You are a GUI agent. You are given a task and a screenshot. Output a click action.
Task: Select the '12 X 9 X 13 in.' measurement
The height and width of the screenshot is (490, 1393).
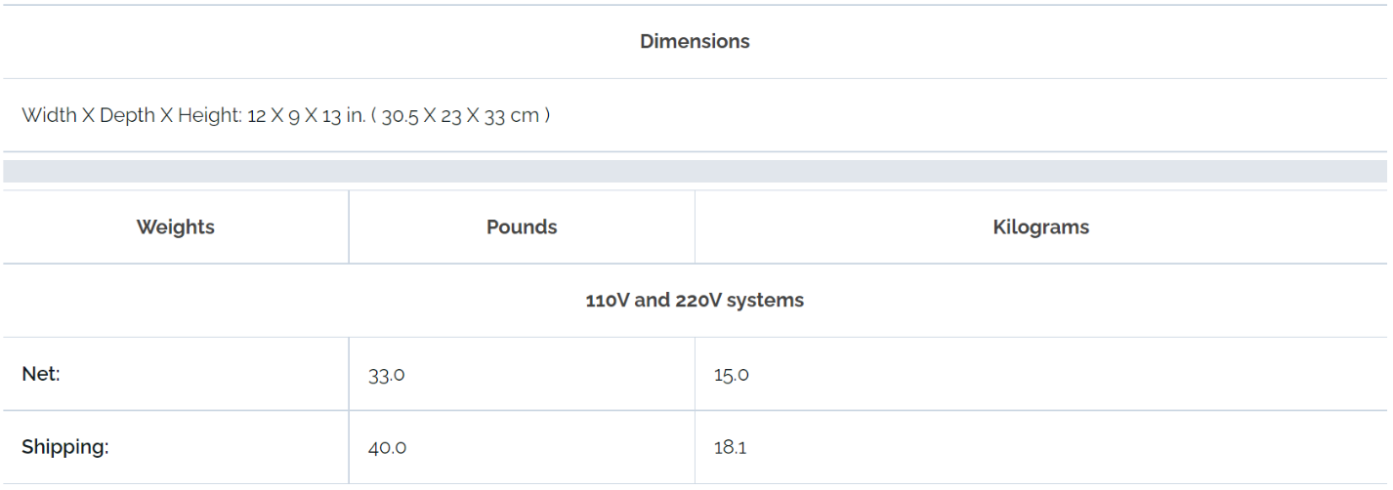(307, 115)
